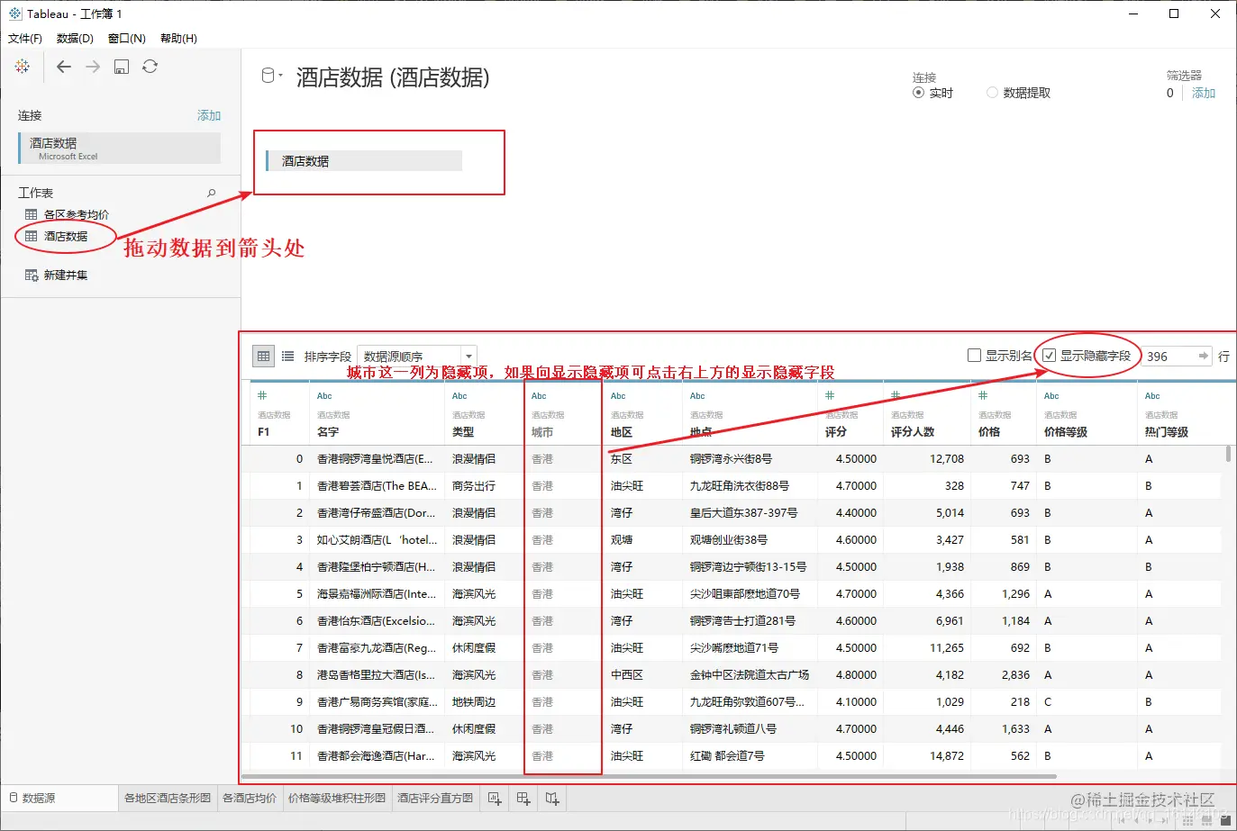Click 添加 link under 筛选器
Image resolution: width=1237 pixels, height=831 pixels.
click(1204, 93)
